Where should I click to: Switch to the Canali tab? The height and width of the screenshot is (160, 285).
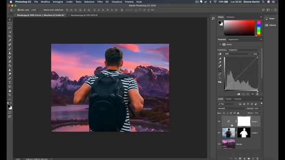click(x=228, y=99)
